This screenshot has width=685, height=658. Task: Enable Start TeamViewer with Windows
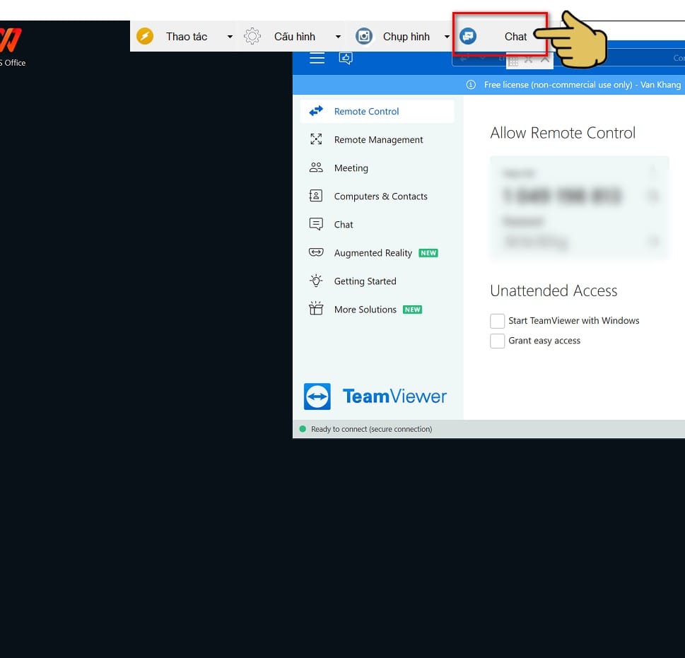[497, 321]
